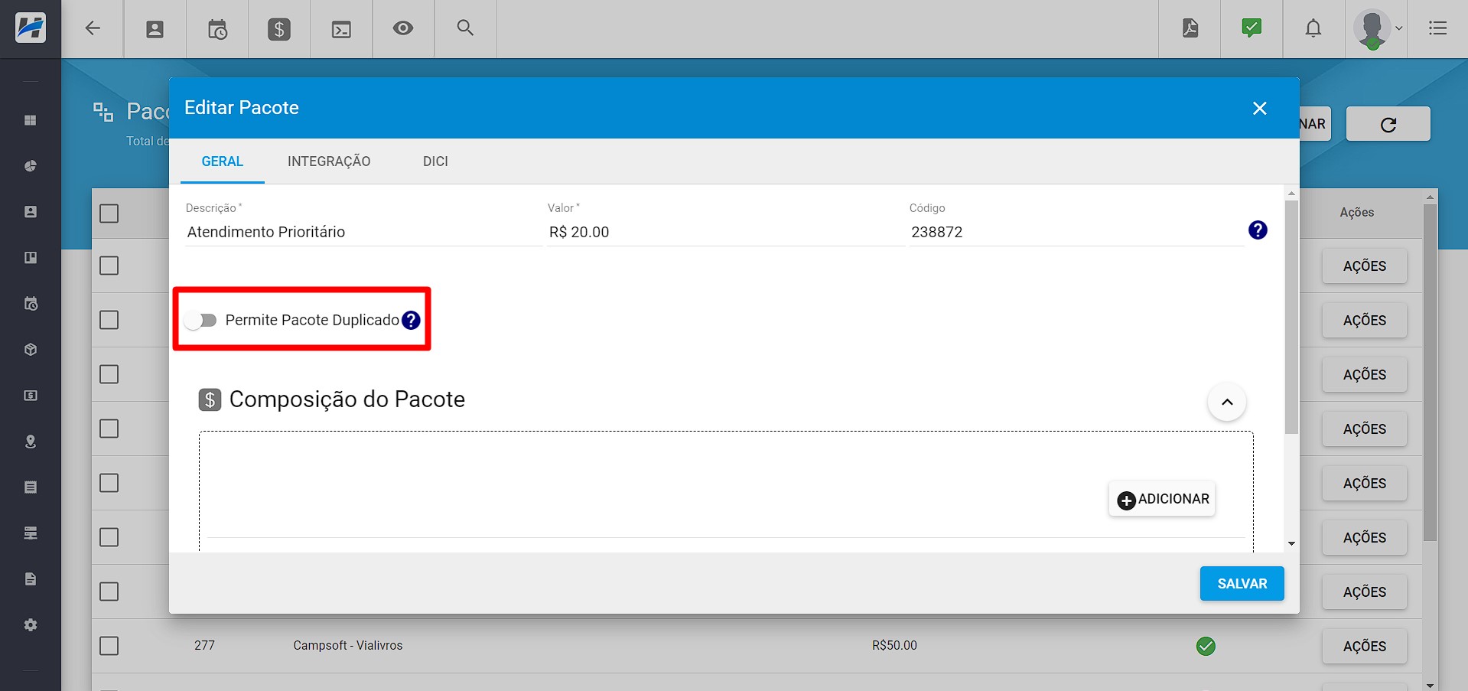Click the R$50.00 value cell
This screenshot has height=691, width=1468.
click(894, 646)
